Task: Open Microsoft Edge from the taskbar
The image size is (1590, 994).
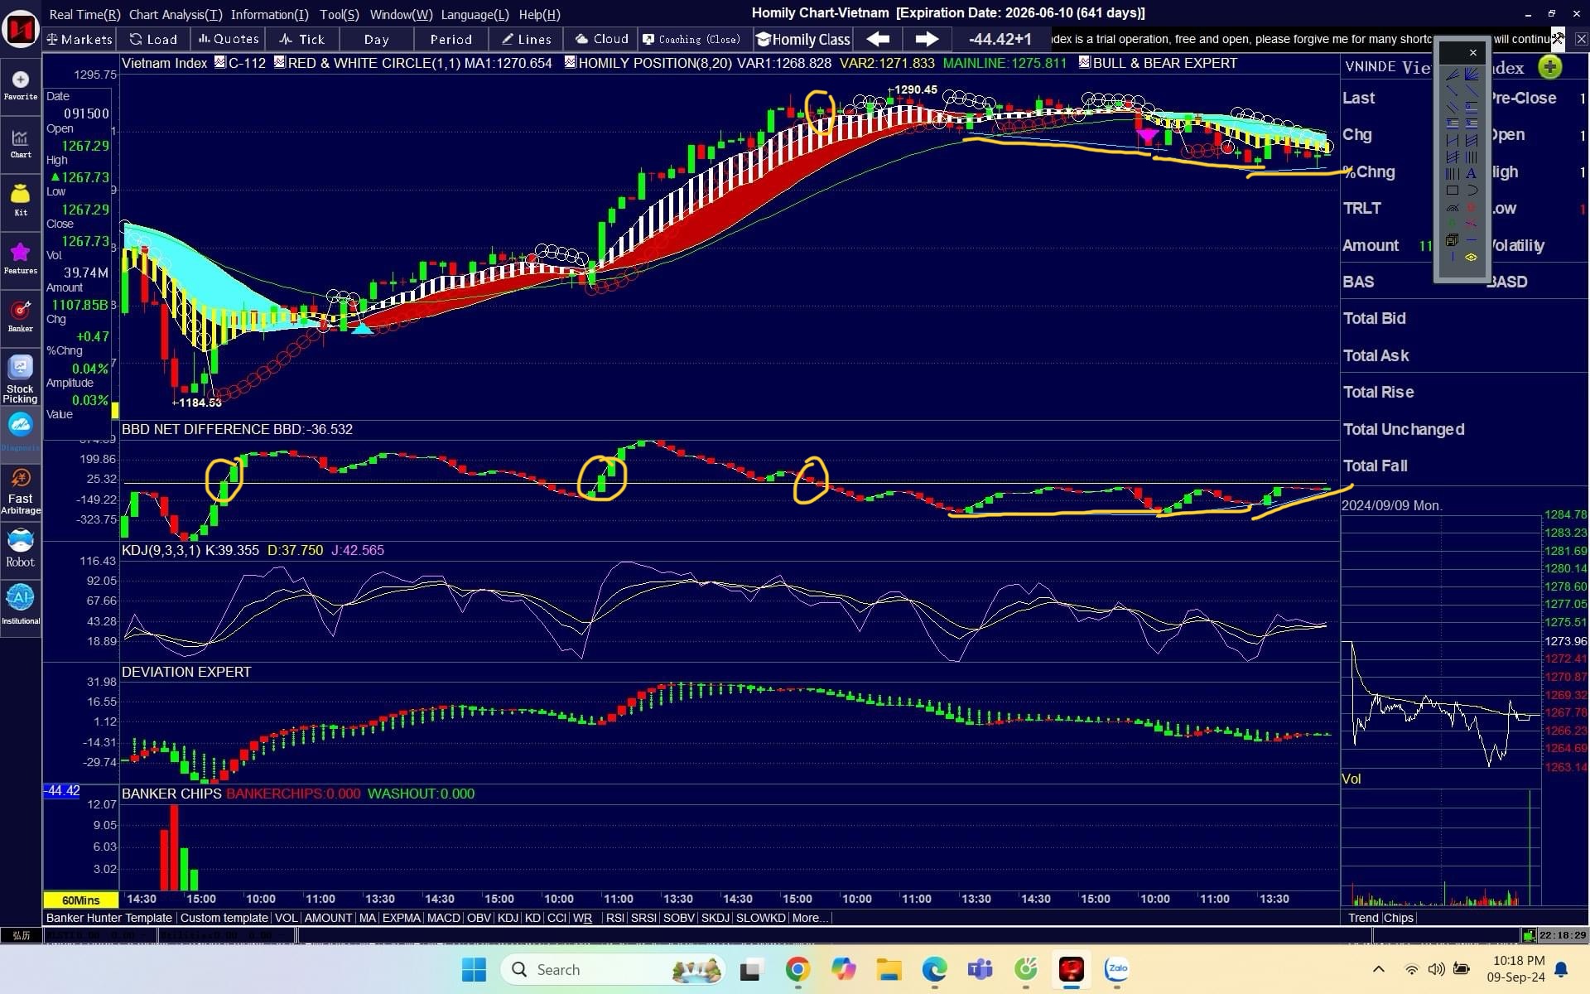Action: [x=934, y=969]
